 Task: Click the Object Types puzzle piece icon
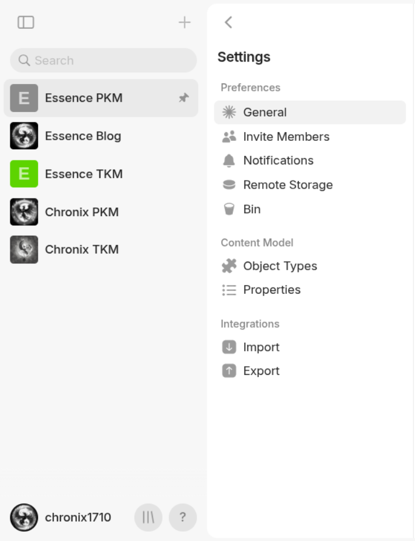229,266
